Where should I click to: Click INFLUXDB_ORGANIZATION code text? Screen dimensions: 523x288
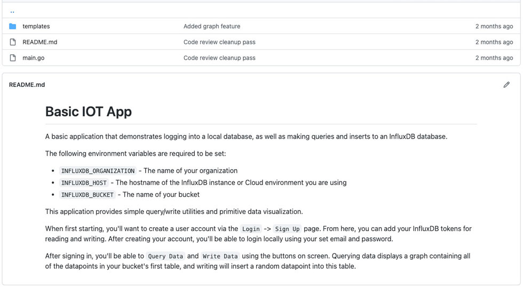[x=98, y=171]
